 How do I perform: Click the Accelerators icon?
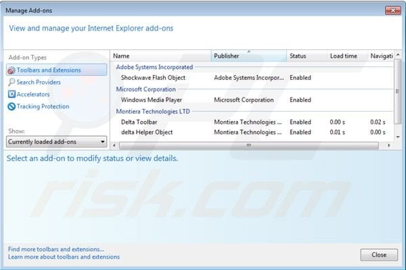point(12,94)
